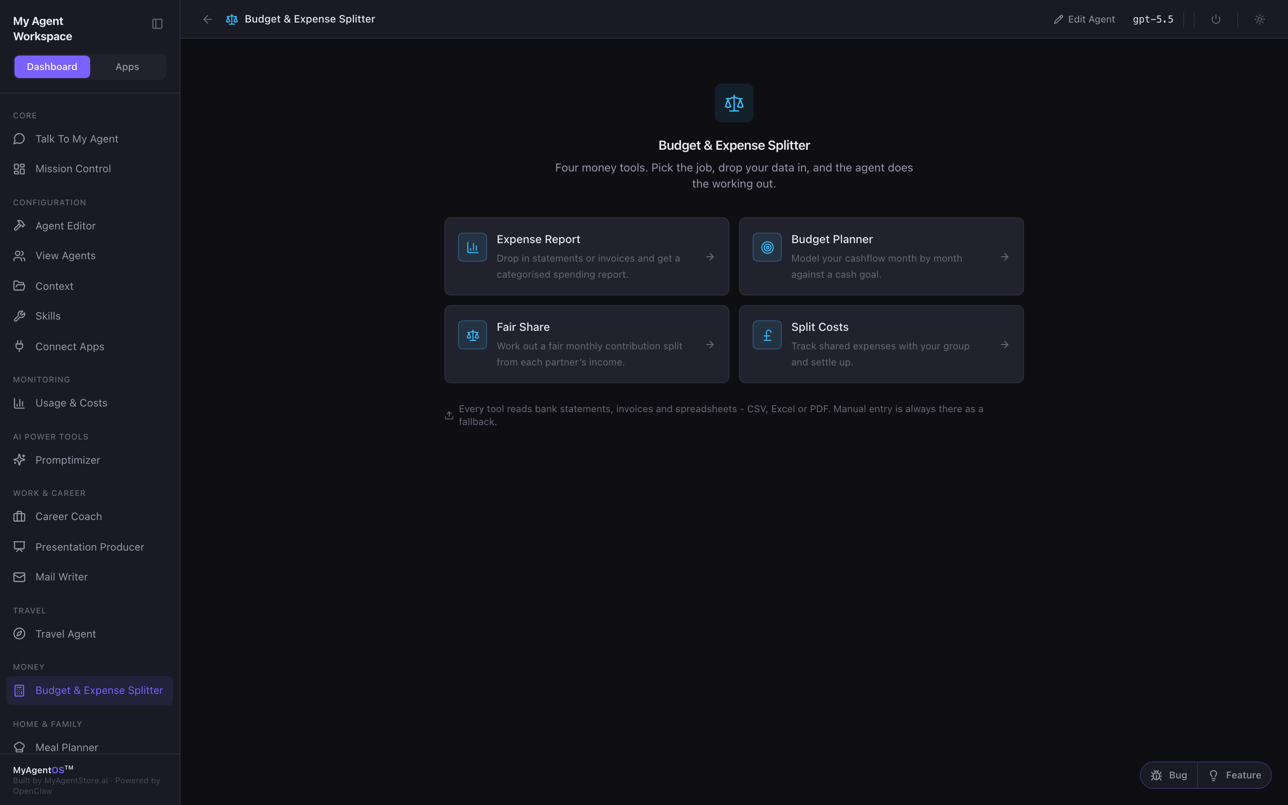Image resolution: width=1288 pixels, height=805 pixels.
Task: Expand Expense Report card arrow
Action: pos(710,257)
